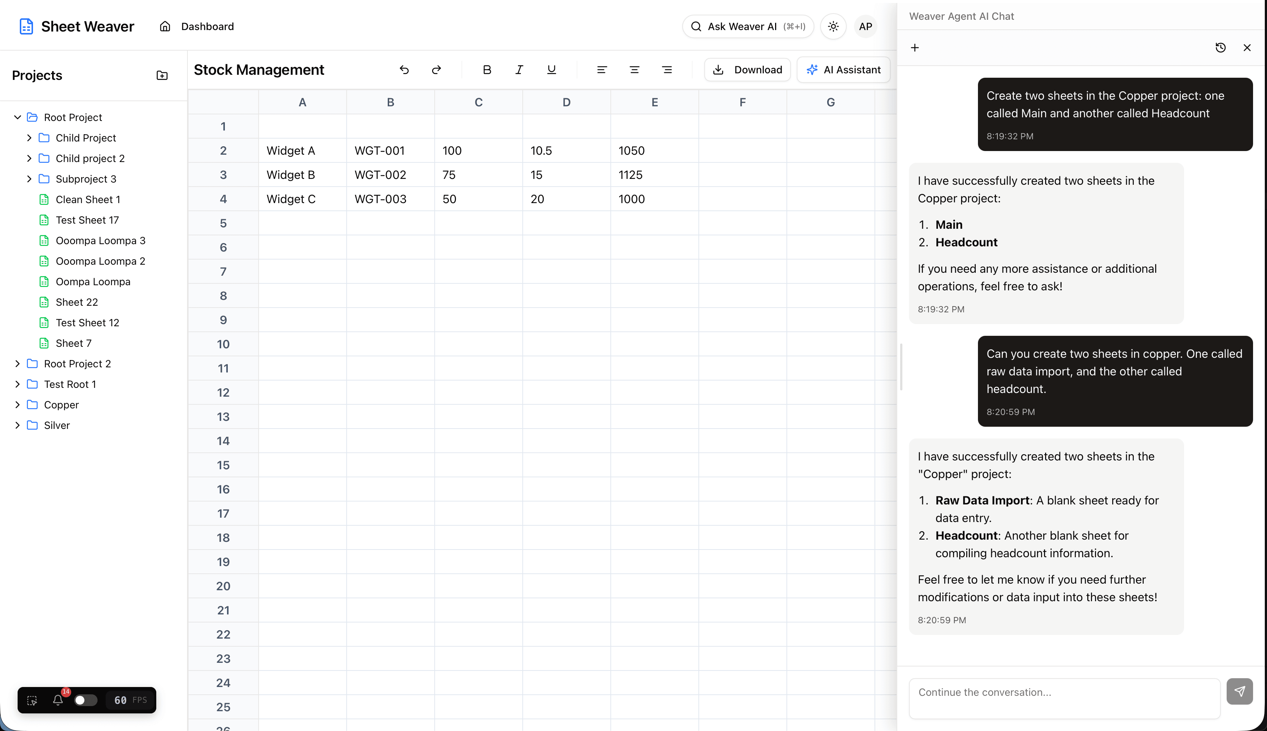Open the chat history panel

click(x=1220, y=47)
